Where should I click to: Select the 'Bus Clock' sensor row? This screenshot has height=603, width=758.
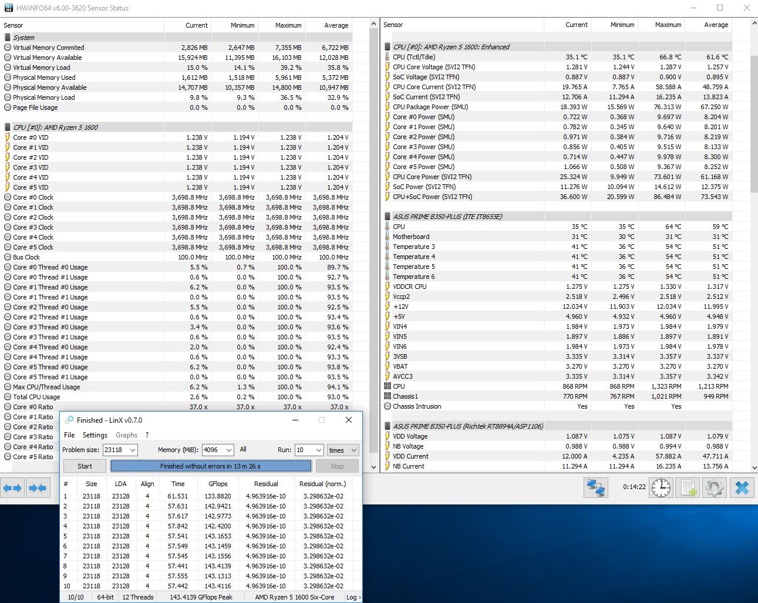178,257
